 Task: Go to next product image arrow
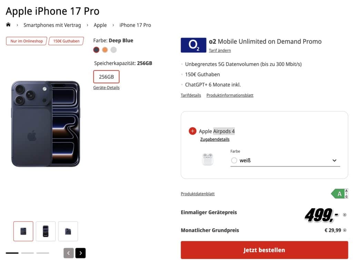(x=80, y=253)
